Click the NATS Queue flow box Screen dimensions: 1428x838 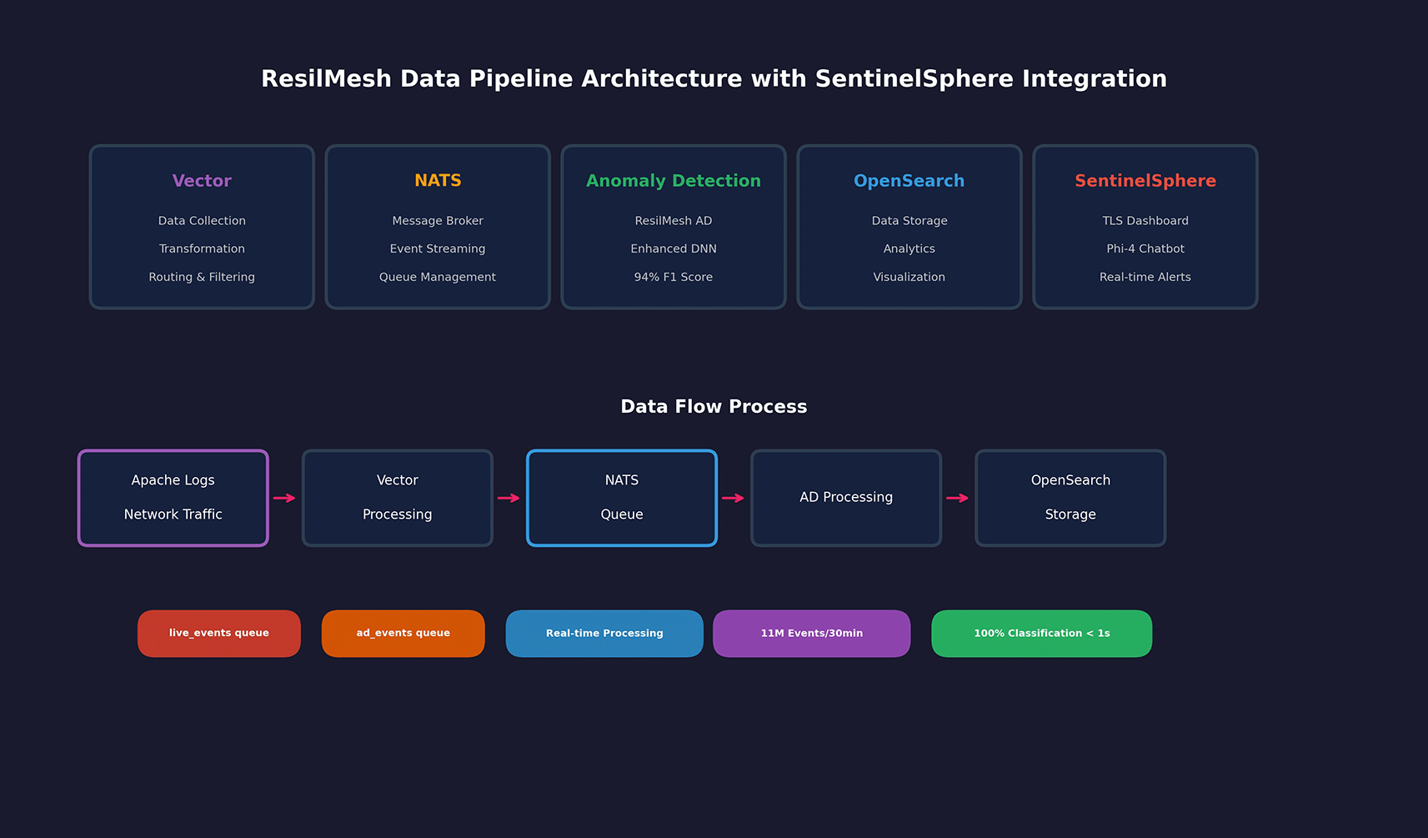click(x=622, y=498)
